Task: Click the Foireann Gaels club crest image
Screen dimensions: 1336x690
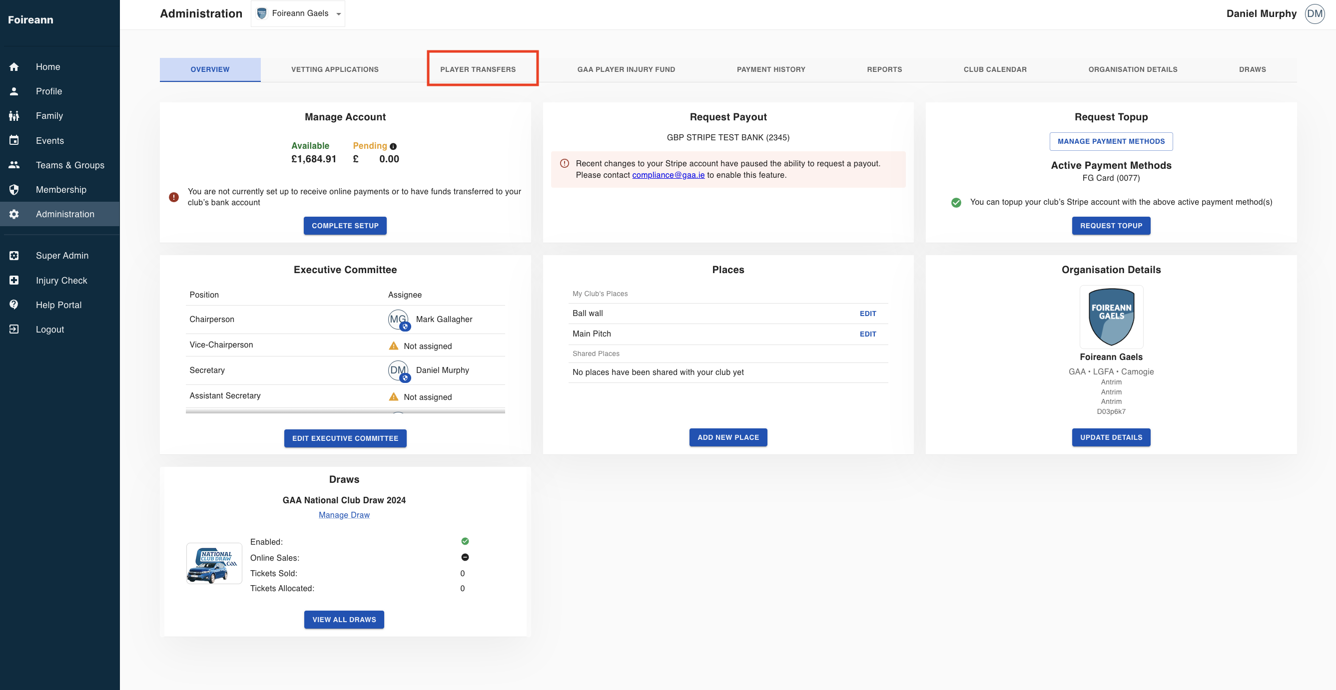Action: pos(1111,317)
